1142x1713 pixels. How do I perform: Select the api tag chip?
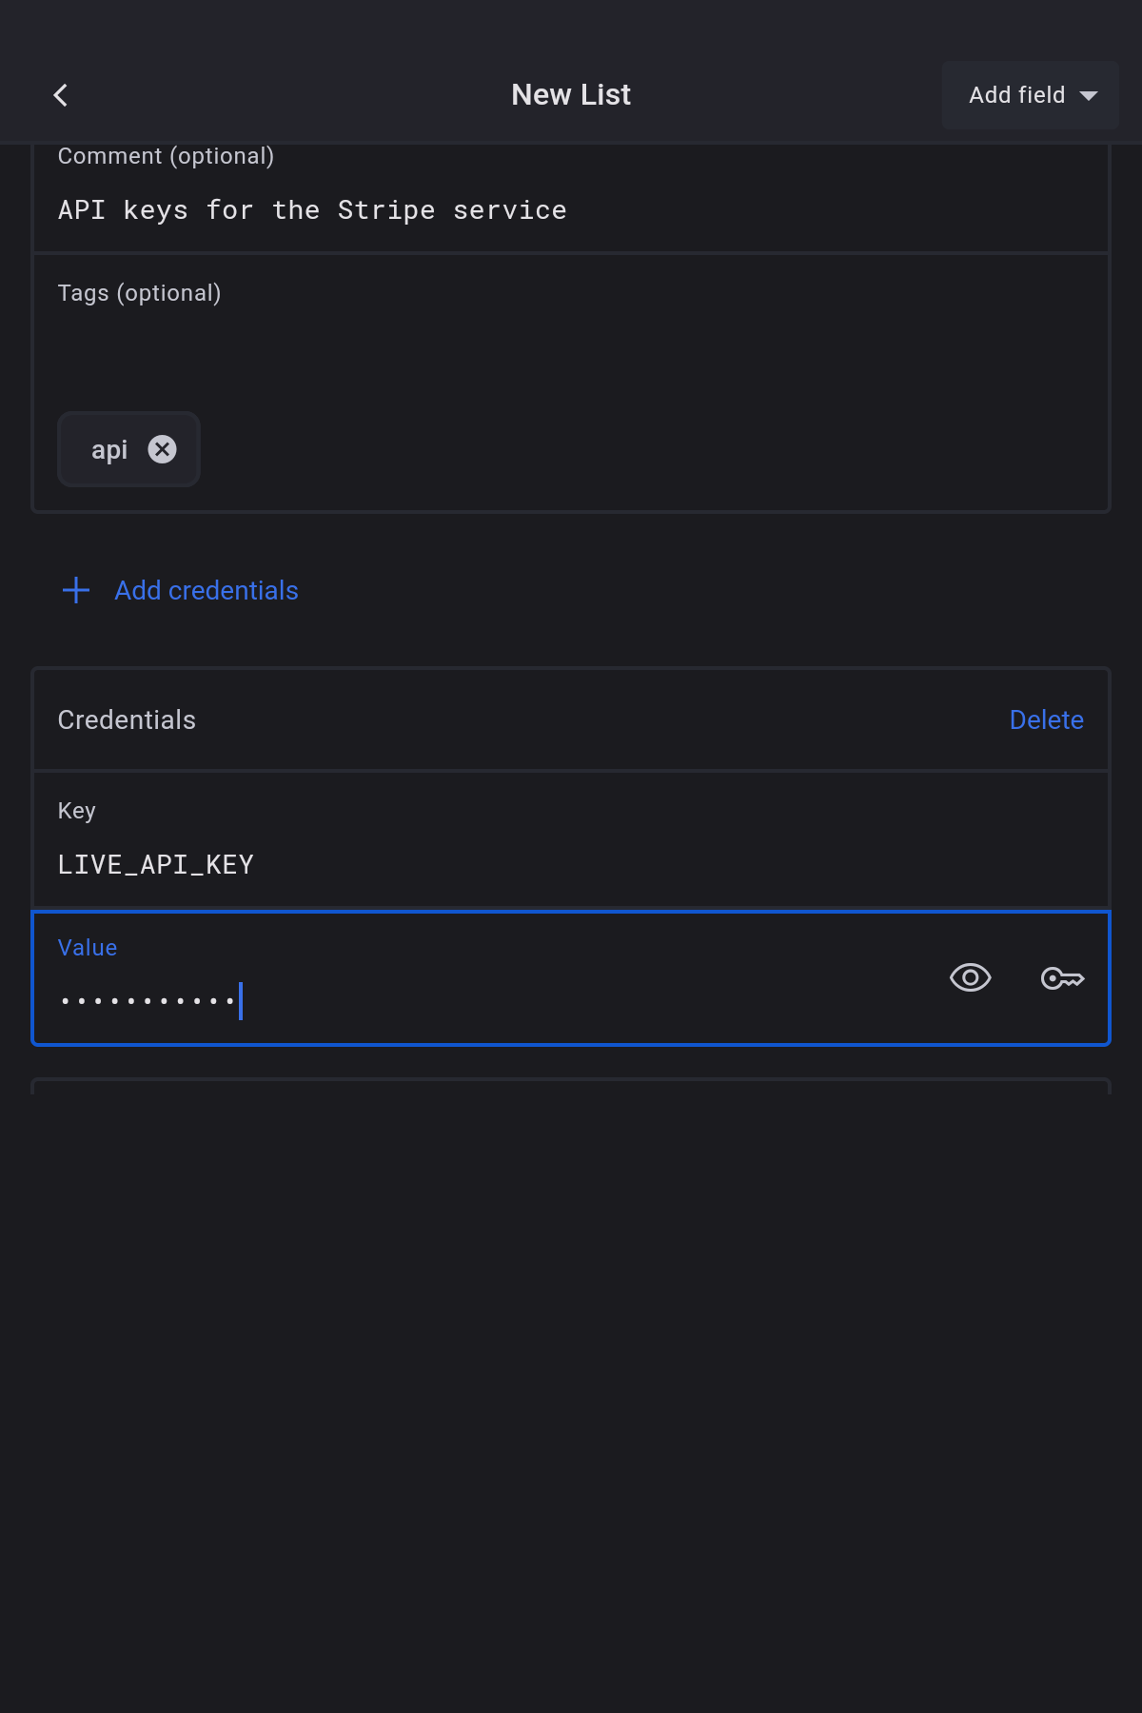tap(109, 449)
